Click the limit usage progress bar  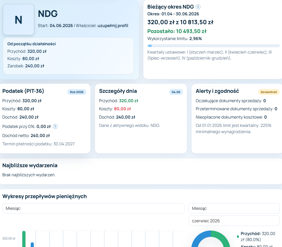[213, 46]
